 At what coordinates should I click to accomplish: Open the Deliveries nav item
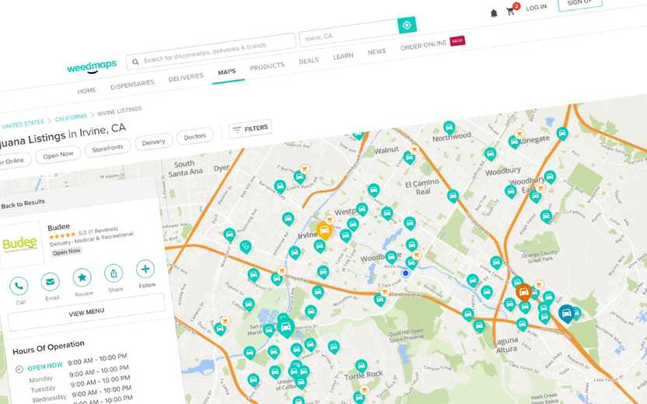[x=186, y=77]
